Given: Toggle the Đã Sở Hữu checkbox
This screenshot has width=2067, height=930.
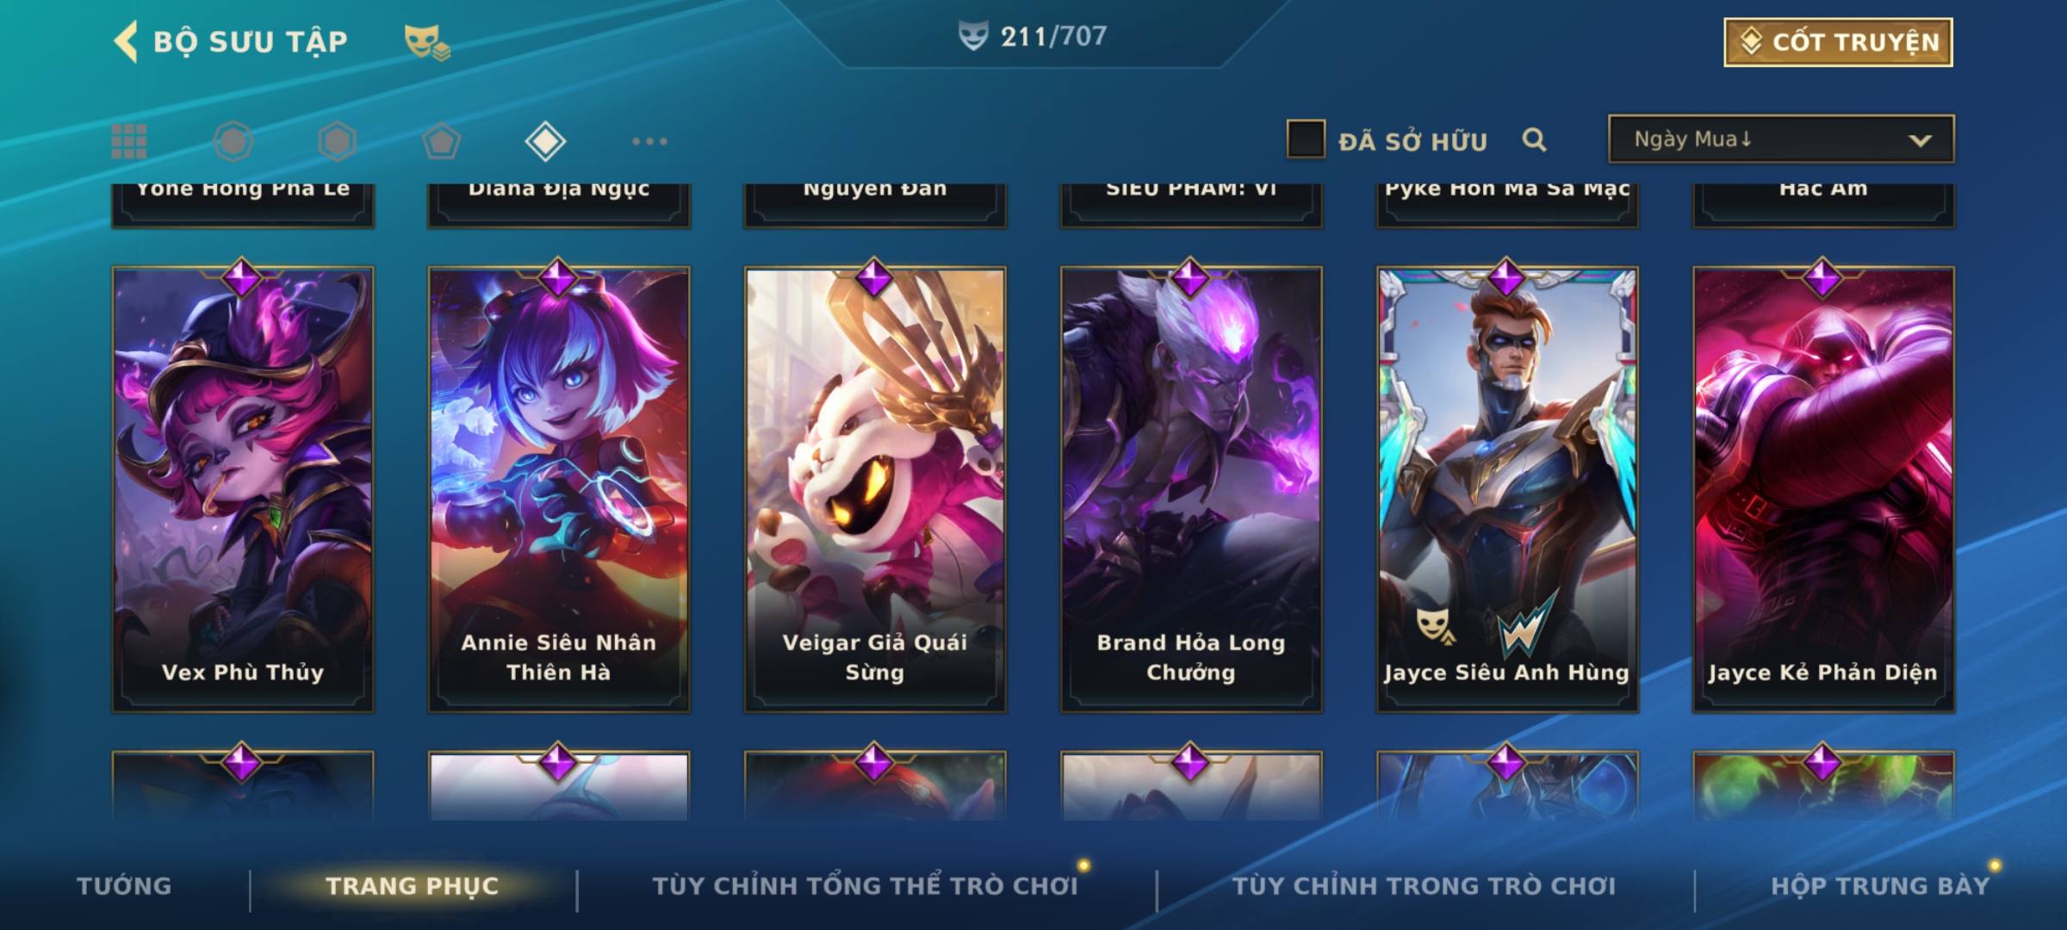Looking at the screenshot, I should pos(1306,139).
